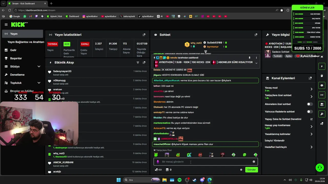Pop out the Etkinlik Akışı panel
Screen dimensions: 328x184
point(144,63)
